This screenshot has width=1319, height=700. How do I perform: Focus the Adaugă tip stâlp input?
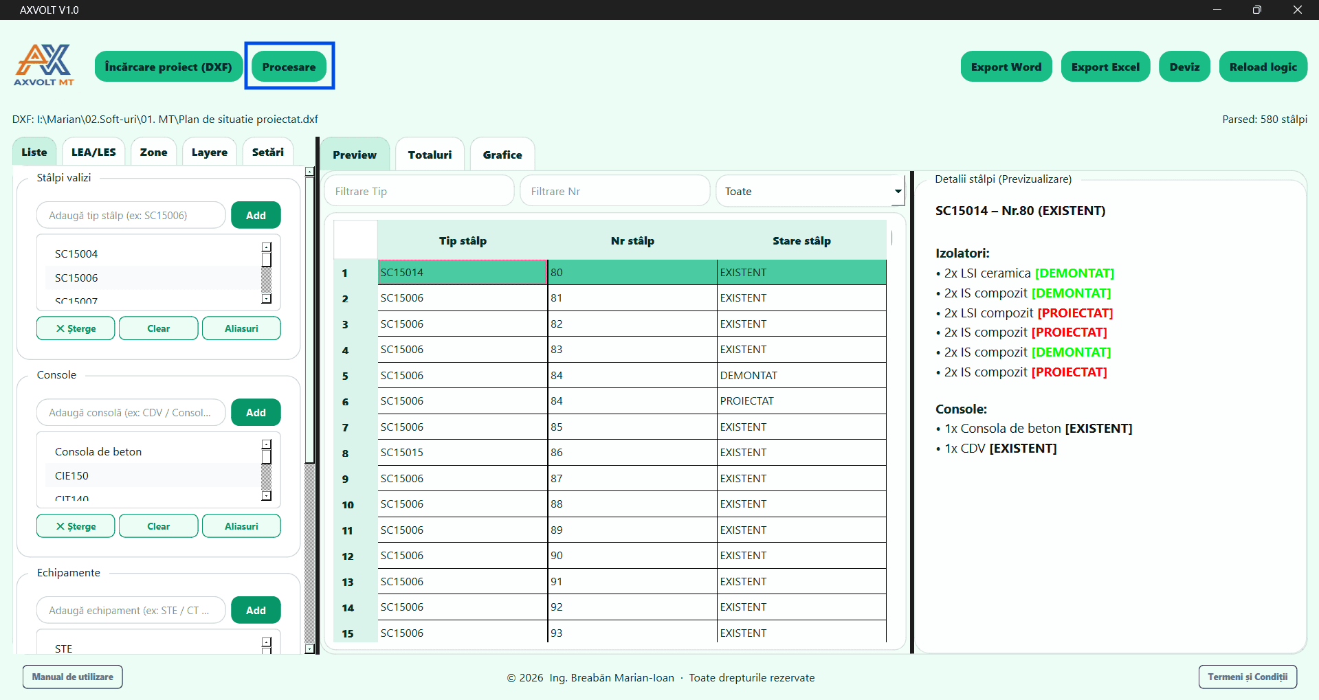[131, 215]
